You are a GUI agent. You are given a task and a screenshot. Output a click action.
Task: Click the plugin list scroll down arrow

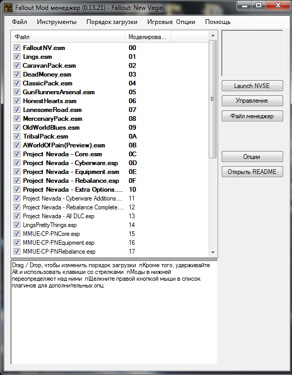tap(213, 252)
